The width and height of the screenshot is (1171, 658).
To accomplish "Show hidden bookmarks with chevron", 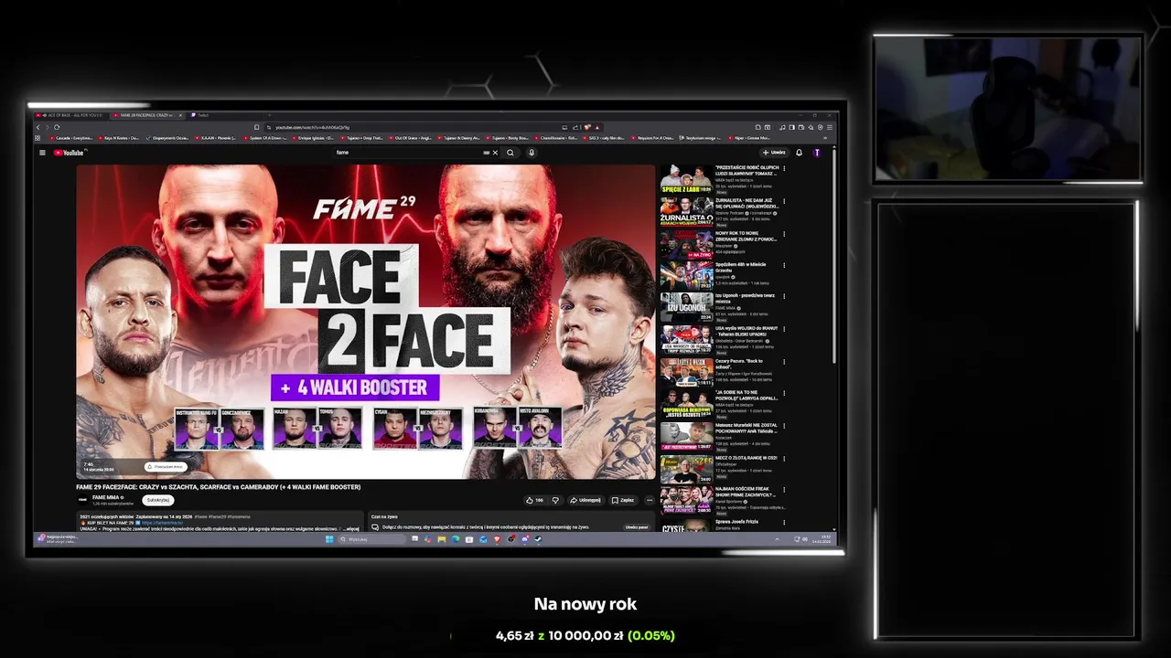I will point(824,138).
